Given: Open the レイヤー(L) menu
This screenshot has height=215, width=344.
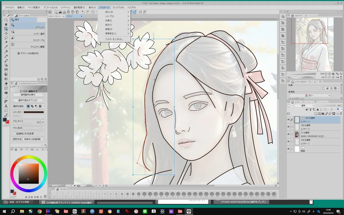Looking at the screenshot, I should pos(65,7).
